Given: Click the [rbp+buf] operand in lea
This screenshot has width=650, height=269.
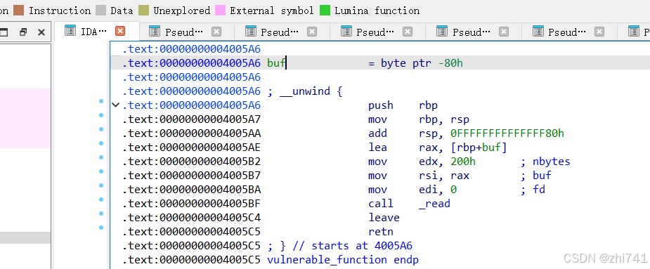Looking at the screenshot, I should click(x=479, y=147).
